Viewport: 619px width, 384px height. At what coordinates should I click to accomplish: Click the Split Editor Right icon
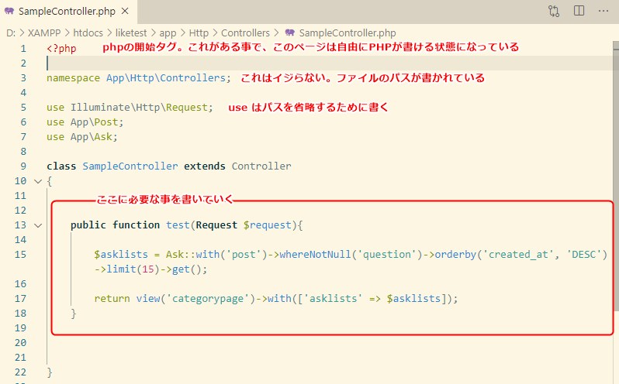[x=579, y=11]
